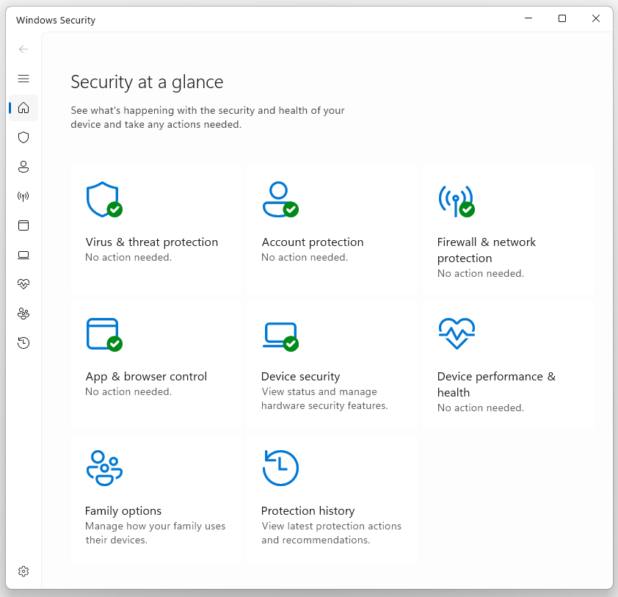Viewport: 618px width, 597px height.
Task: Click the back arrow in the sidebar
Action: [x=23, y=49]
